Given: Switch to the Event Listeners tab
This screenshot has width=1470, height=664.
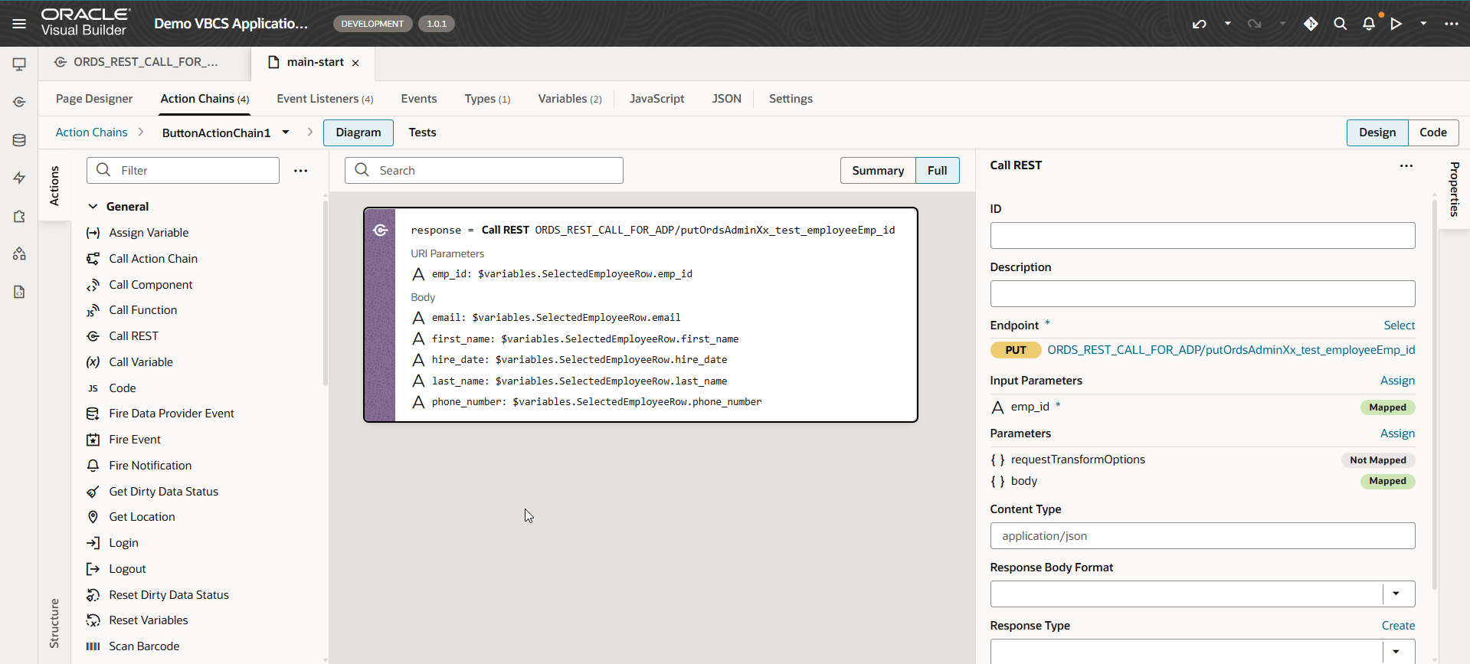Looking at the screenshot, I should [325, 99].
